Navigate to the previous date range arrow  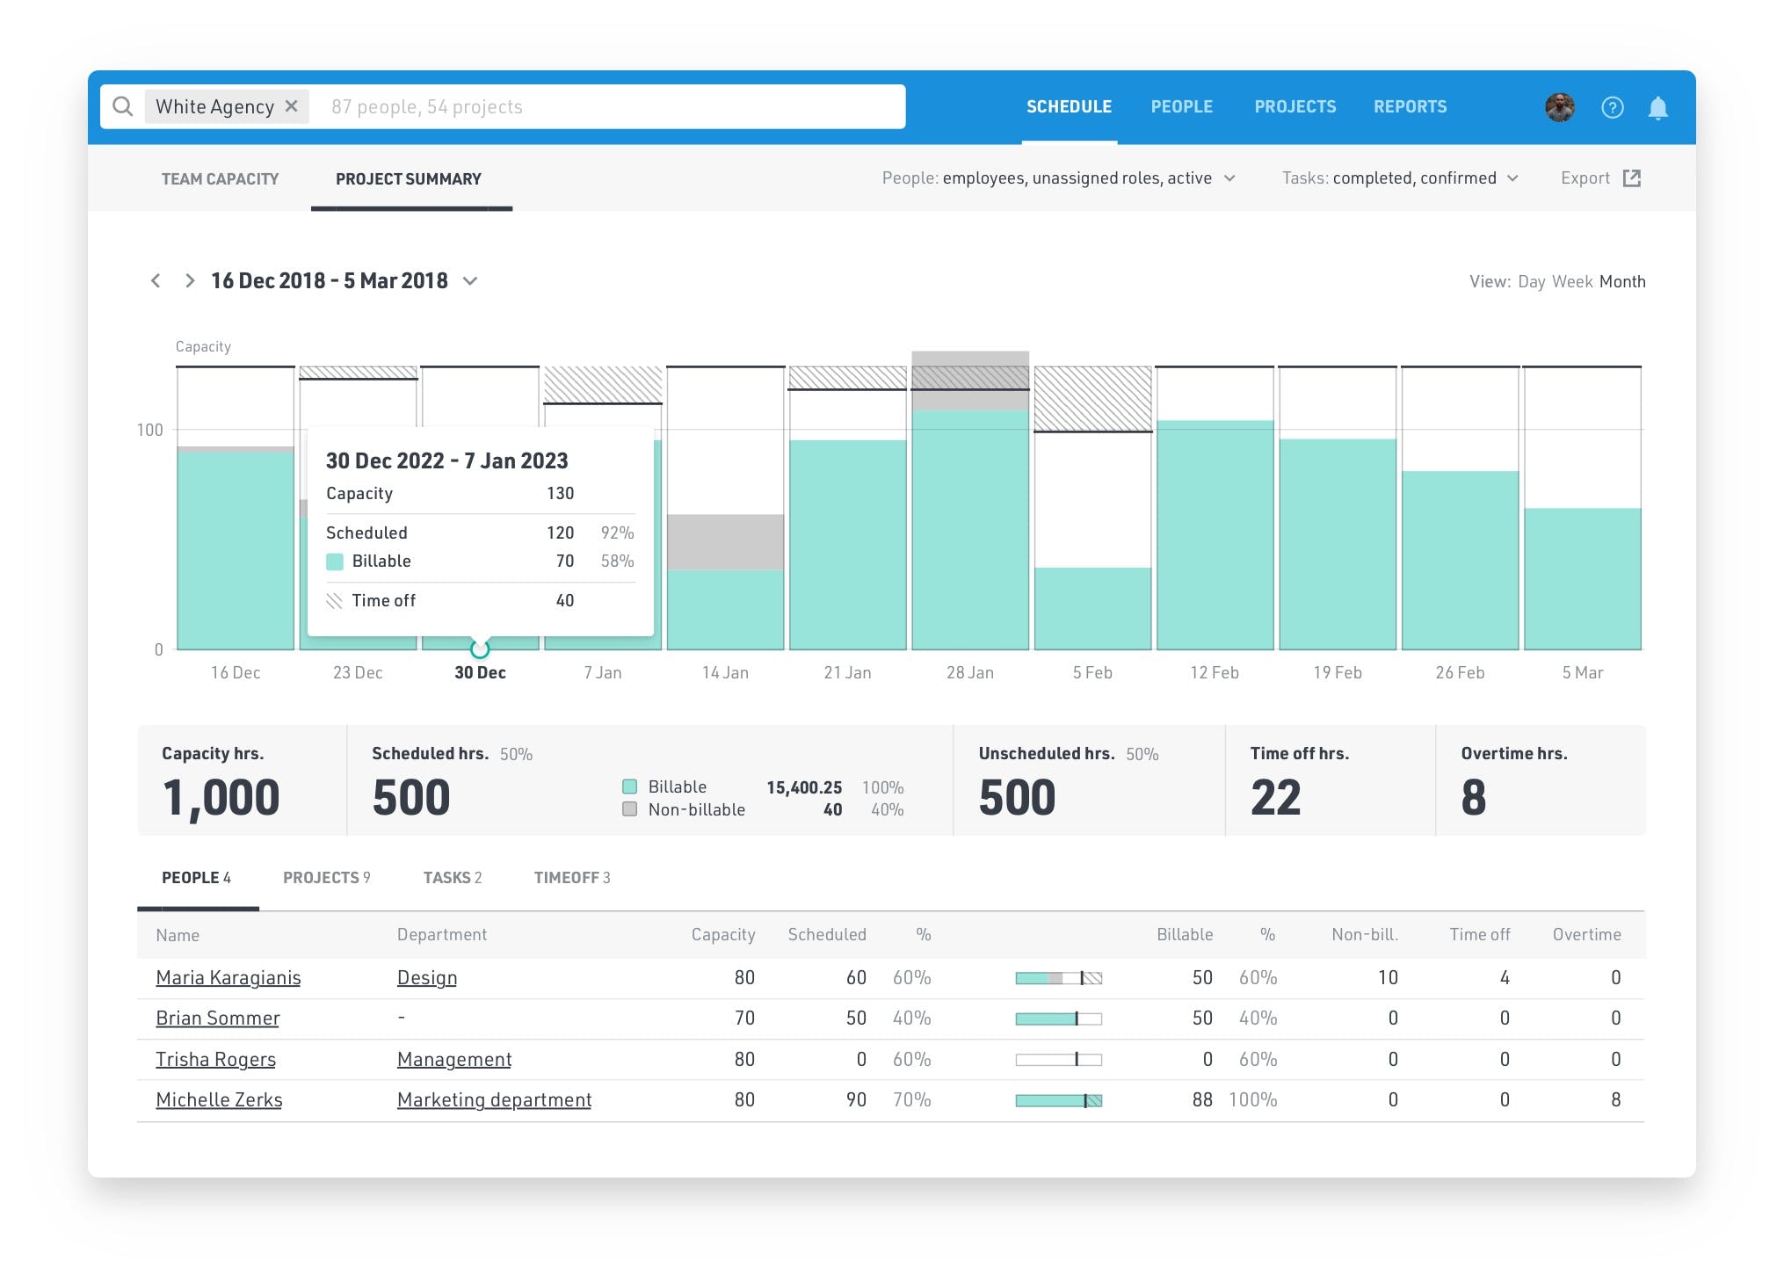pos(156,280)
